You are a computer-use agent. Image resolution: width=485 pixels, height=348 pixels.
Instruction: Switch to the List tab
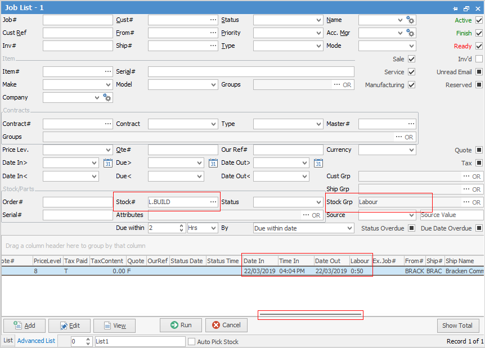8,341
